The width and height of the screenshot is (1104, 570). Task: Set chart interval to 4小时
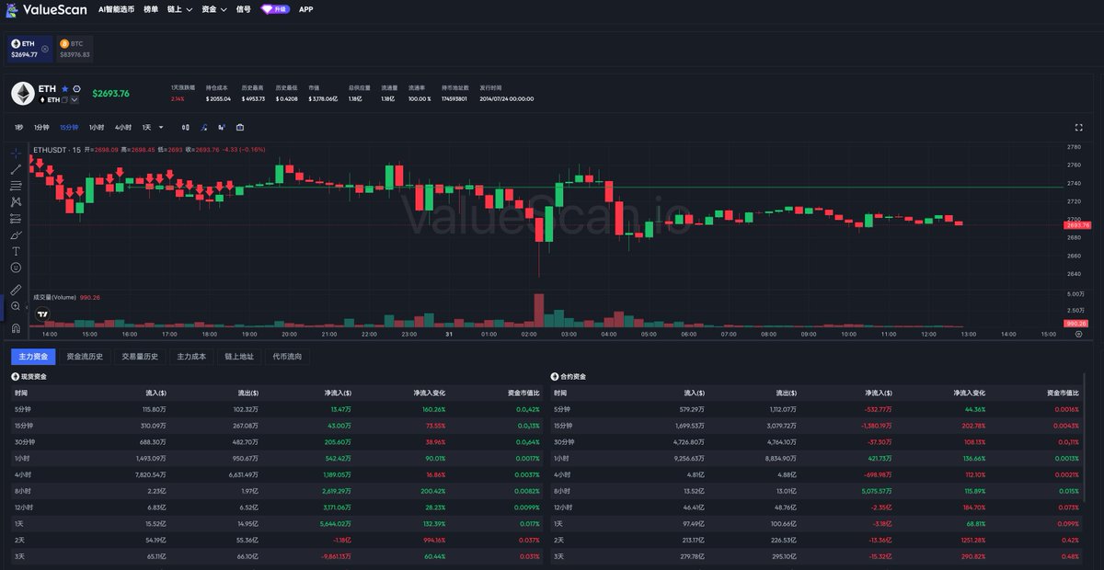point(123,127)
